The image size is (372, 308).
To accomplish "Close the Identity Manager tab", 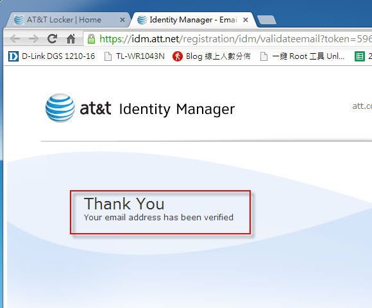I will 246,20.
